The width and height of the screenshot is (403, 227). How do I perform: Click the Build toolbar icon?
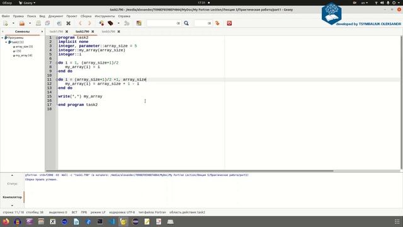click(111, 23)
